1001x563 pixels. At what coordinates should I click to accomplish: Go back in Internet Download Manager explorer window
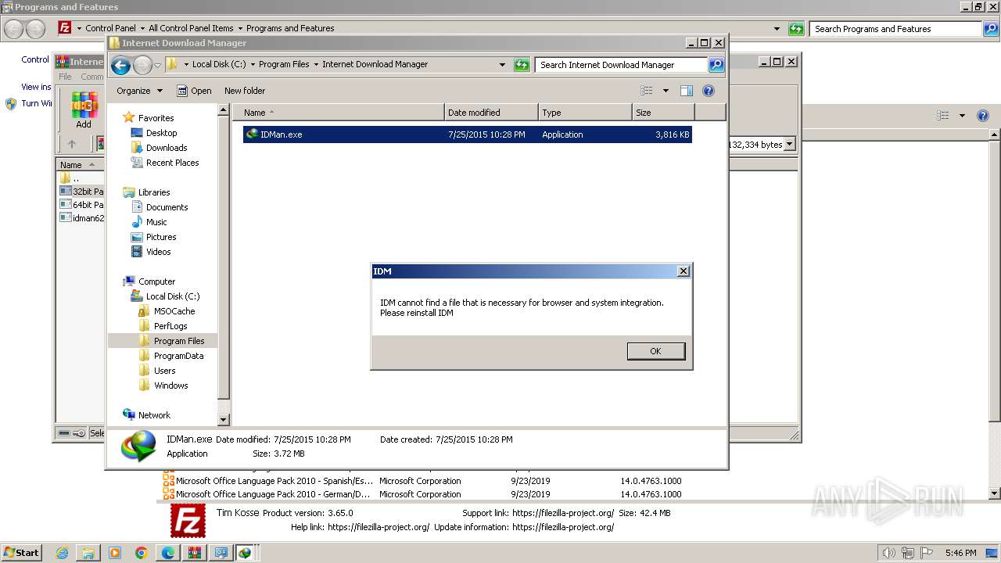tap(120, 65)
